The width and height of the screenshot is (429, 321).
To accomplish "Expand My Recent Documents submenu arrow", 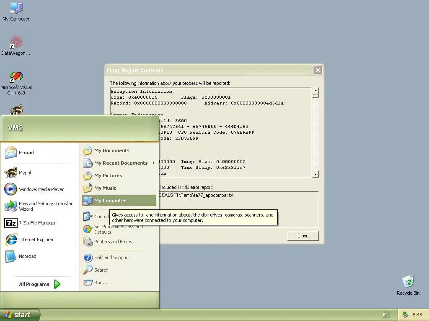I will click(x=153, y=163).
